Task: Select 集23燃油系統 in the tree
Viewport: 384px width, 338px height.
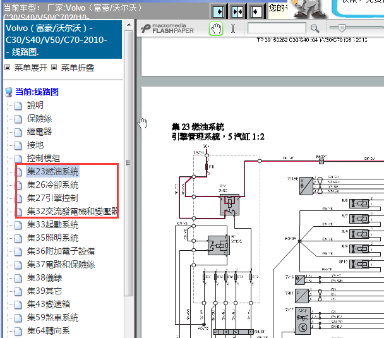Action: tap(52, 171)
